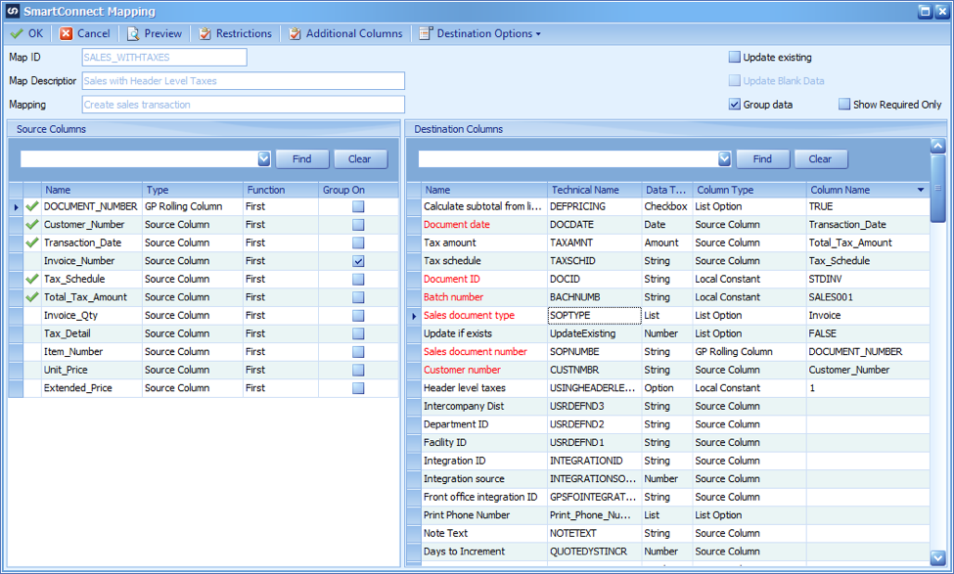Click row pointer arrow beside DOCUMENT_NUMBER
The height and width of the screenshot is (574, 954).
(16, 206)
